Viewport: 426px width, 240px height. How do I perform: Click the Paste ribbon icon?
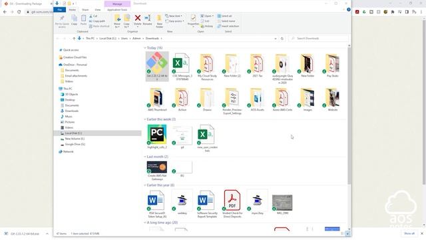click(83, 19)
